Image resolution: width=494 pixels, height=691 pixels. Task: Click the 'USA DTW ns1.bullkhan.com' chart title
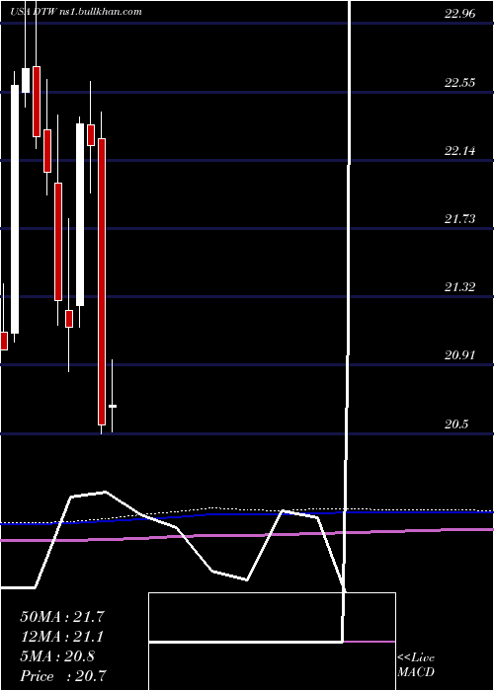pos(76,12)
